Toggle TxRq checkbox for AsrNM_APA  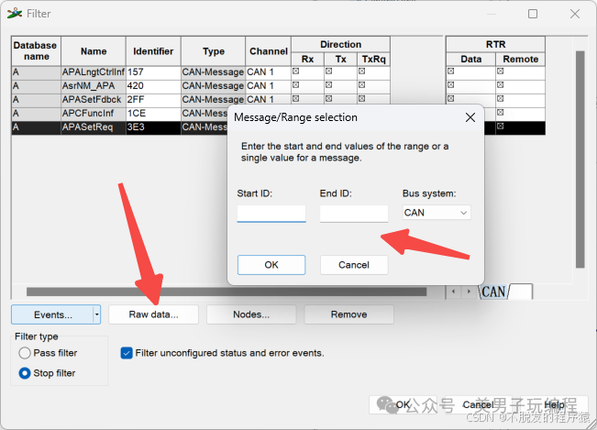click(362, 85)
